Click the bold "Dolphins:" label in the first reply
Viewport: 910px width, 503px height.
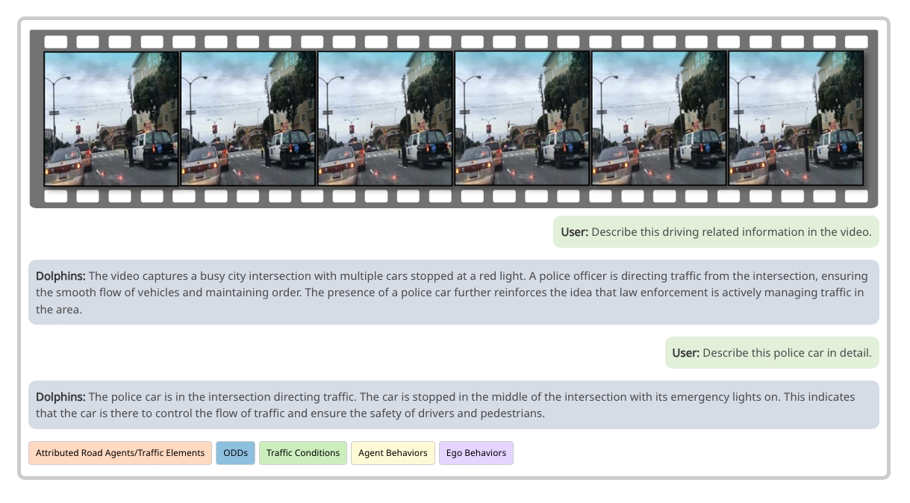(60, 276)
